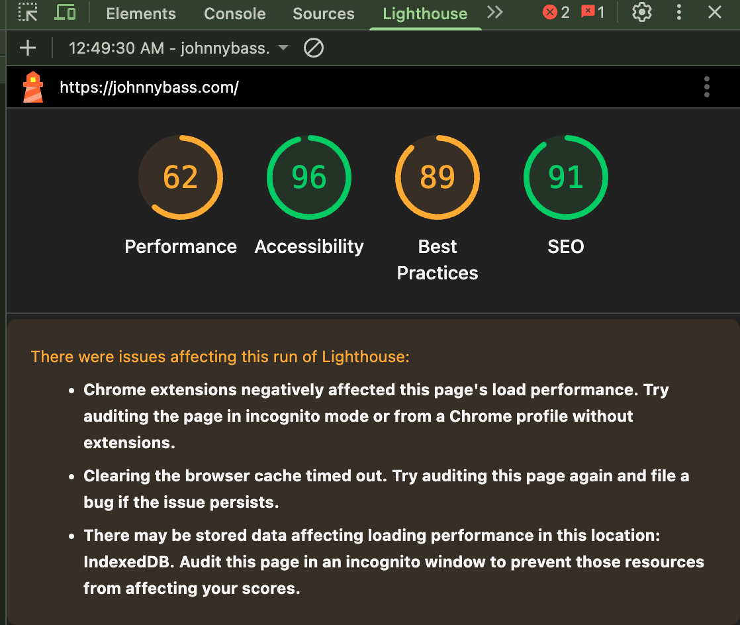The width and height of the screenshot is (740, 625).
Task: Open the Console tab
Action: pyautogui.click(x=234, y=14)
